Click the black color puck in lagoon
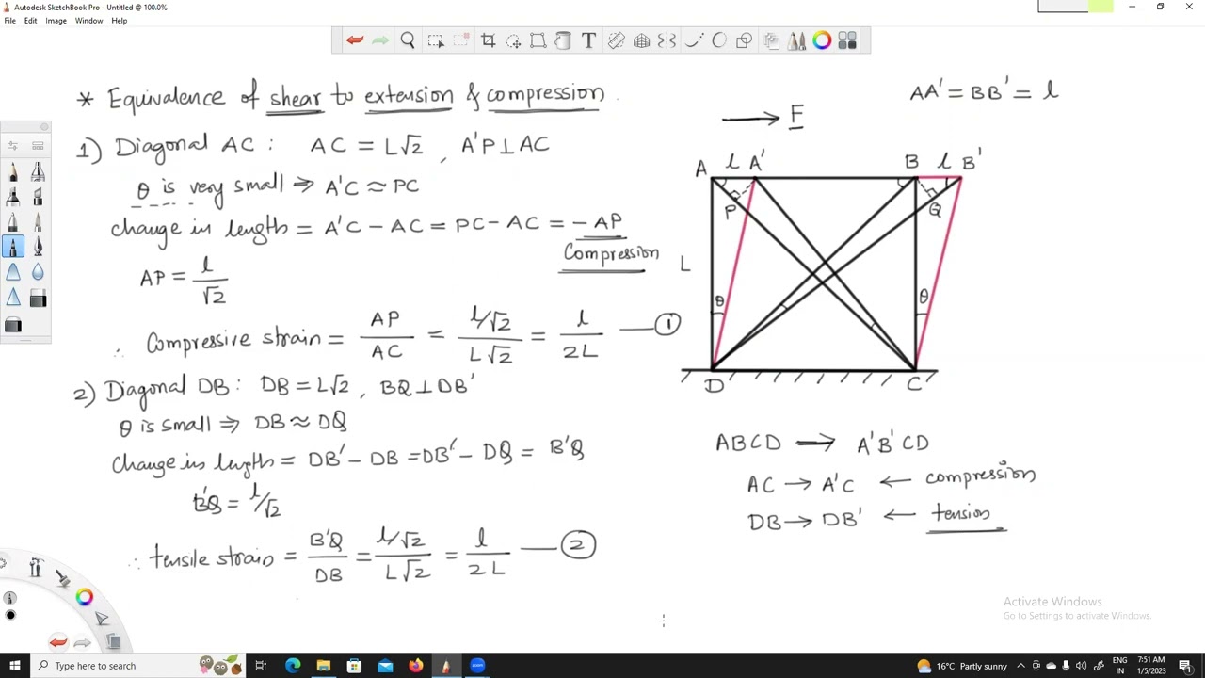 pyautogui.click(x=10, y=615)
